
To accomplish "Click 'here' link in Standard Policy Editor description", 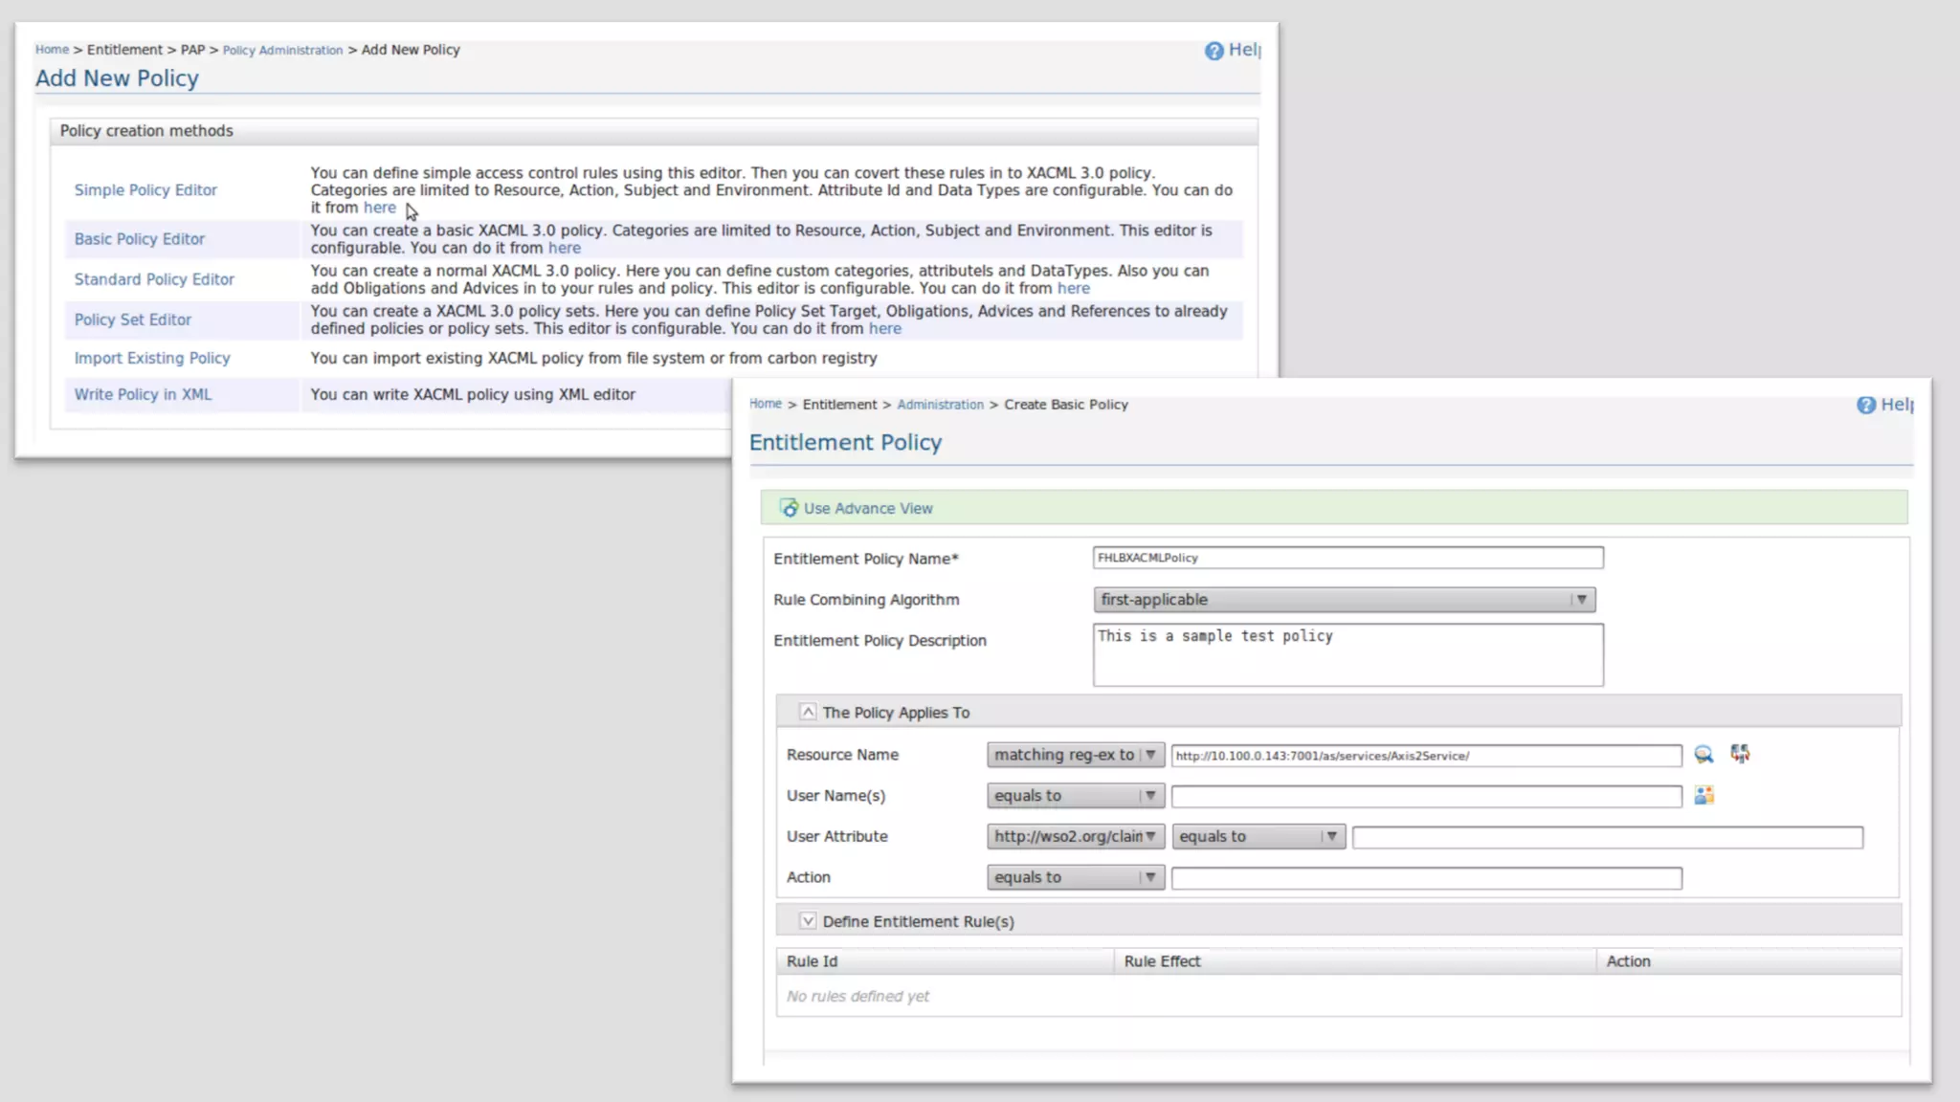I will 1074,288.
